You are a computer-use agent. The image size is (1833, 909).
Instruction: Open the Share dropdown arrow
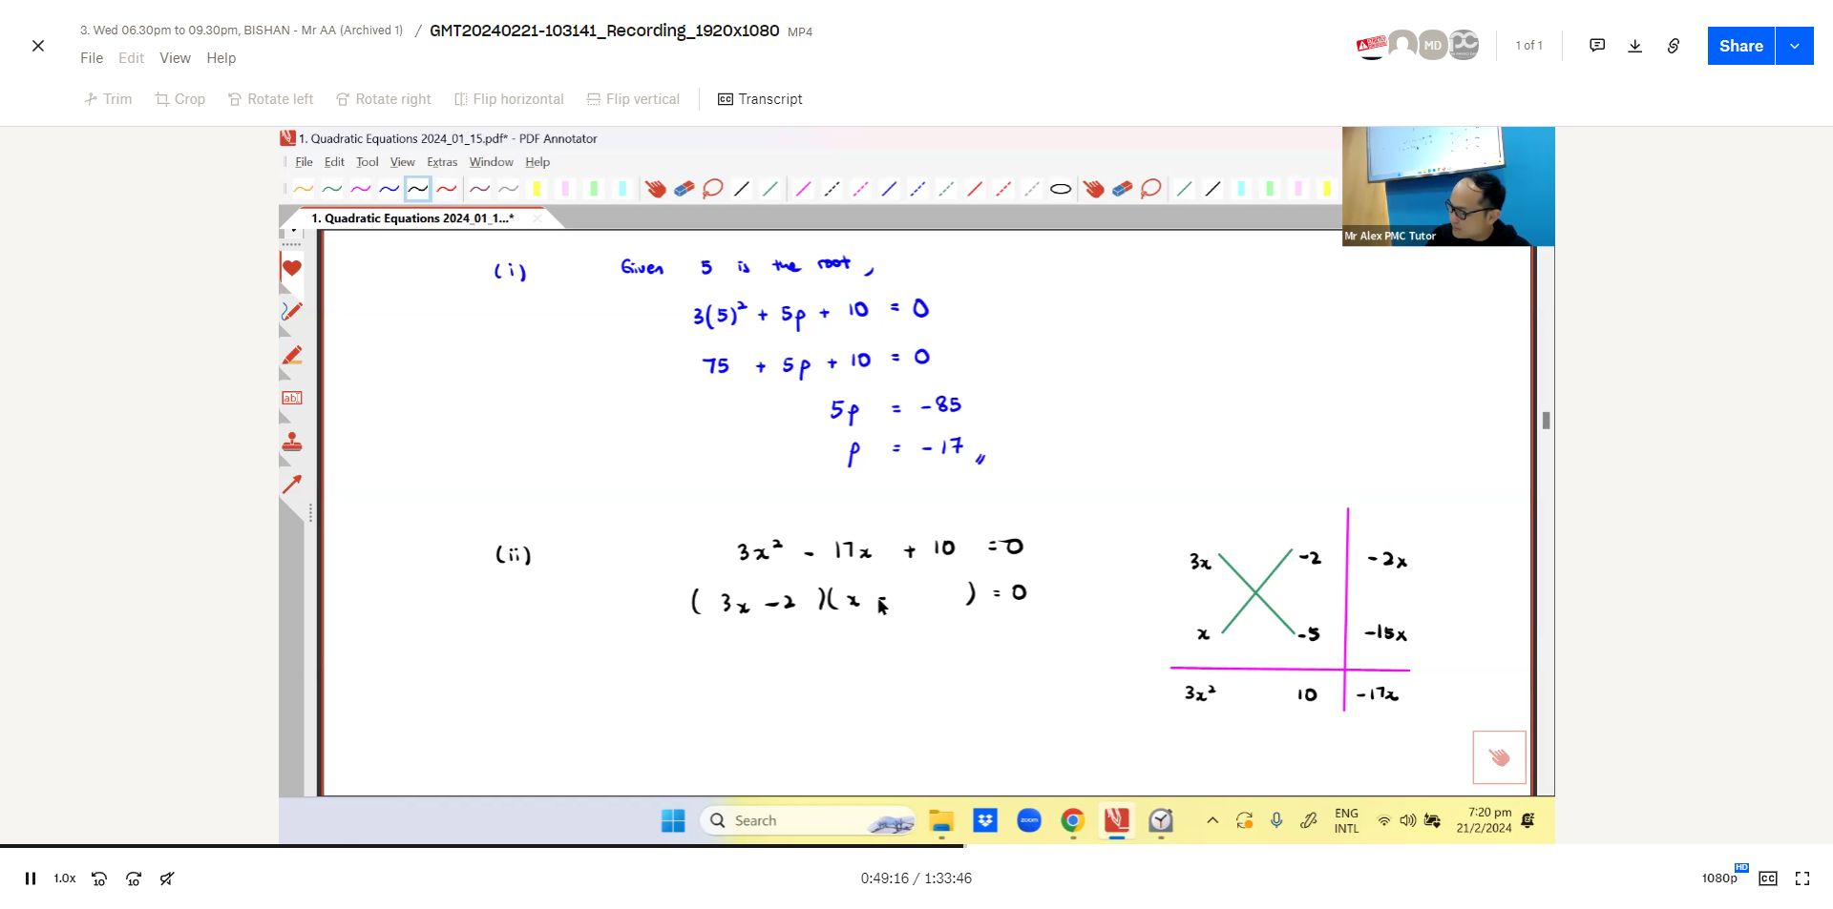[1796, 45]
